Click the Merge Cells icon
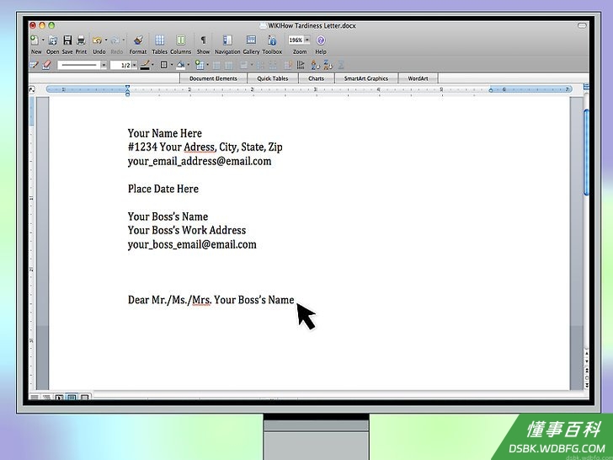This screenshot has height=460, width=613. 216,66
